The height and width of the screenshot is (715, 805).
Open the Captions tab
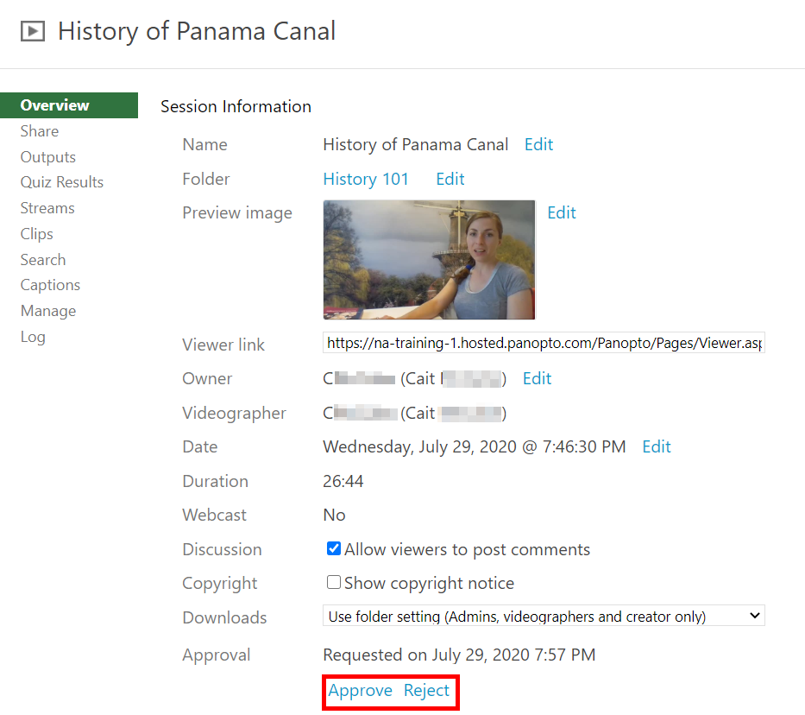[50, 285]
